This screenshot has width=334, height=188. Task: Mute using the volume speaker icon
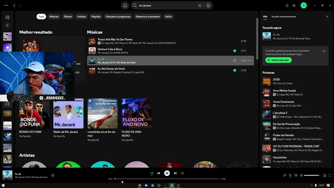[x=301, y=175]
